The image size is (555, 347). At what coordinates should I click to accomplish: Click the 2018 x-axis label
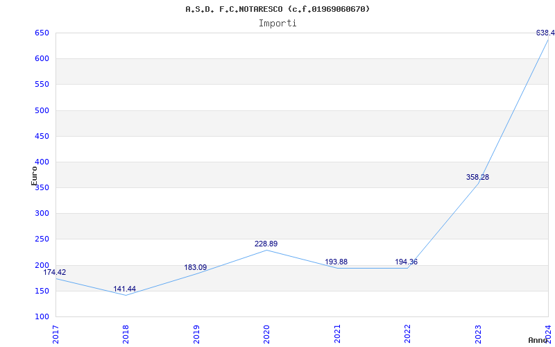(126, 335)
